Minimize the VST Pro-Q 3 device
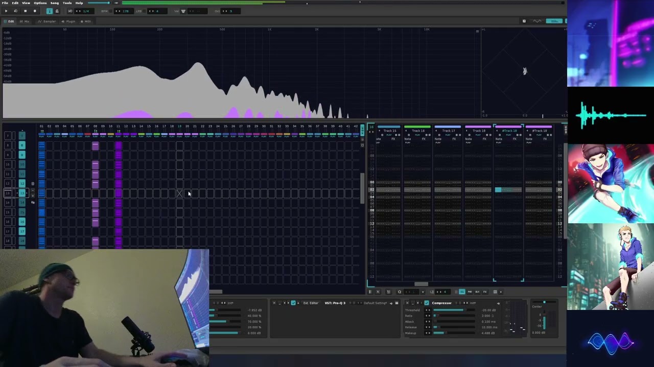This screenshot has height=367, width=654. tap(279, 303)
